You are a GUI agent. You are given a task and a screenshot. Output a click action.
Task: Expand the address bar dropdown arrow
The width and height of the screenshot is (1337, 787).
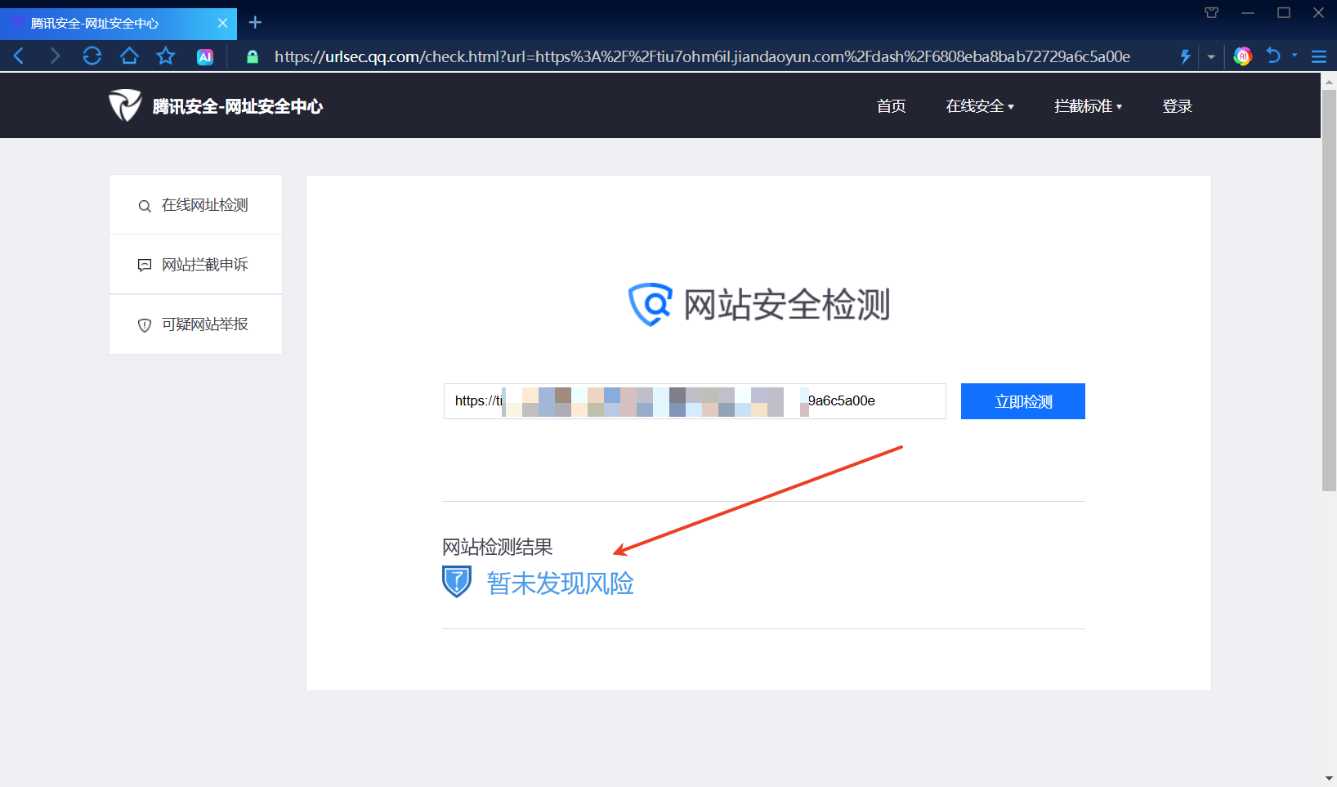point(1211,56)
